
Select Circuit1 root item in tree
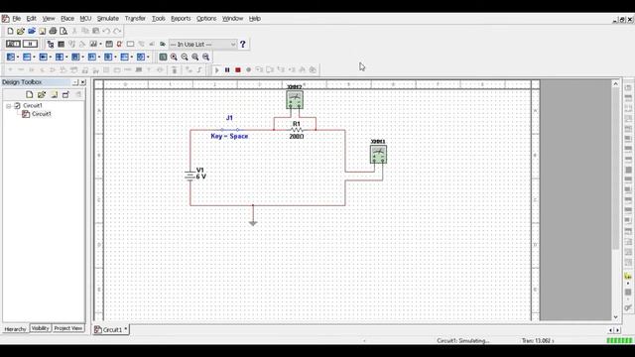click(33, 106)
